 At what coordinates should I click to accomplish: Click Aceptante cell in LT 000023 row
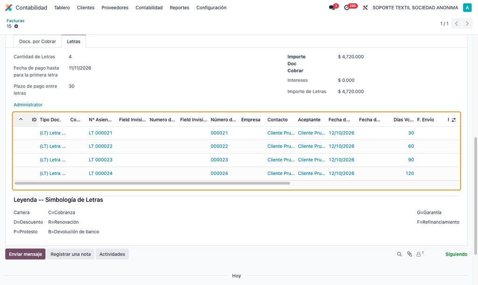311,160
